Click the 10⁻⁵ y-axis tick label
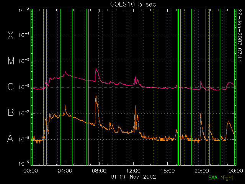 coord(24,61)
